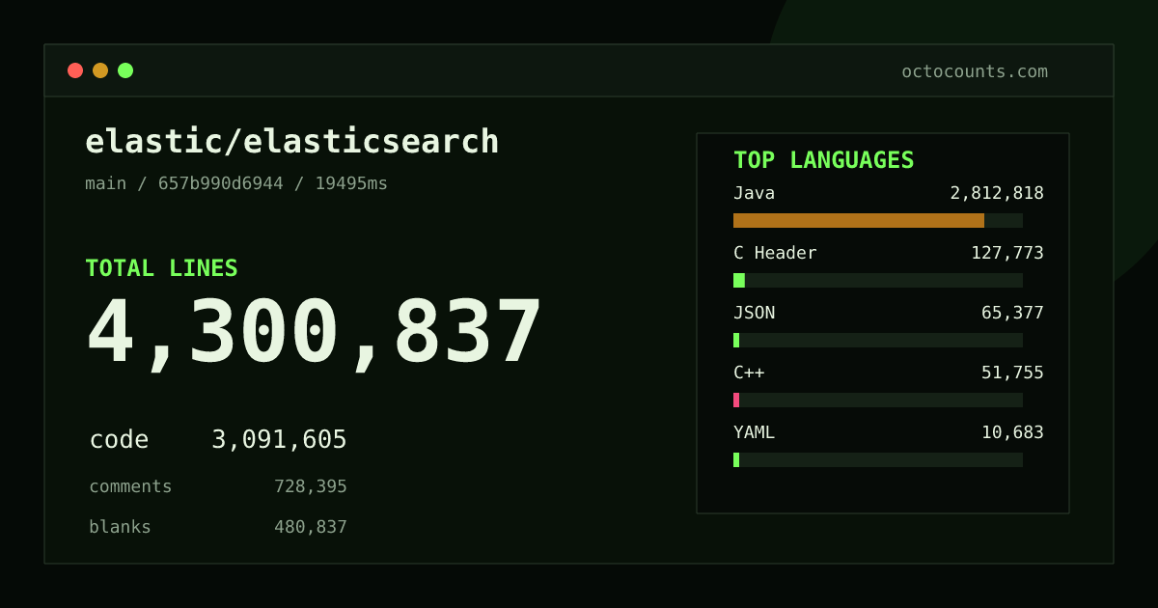The height and width of the screenshot is (608, 1158).
Task: Select the code value 3,091,605
Action: pyautogui.click(x=279, y=440)
